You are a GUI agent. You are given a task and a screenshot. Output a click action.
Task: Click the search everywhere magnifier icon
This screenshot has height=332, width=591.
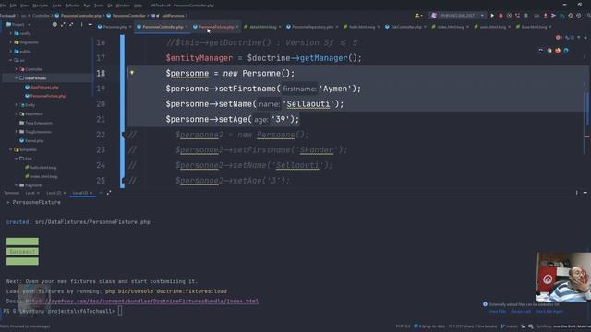[x=588, y=16]
